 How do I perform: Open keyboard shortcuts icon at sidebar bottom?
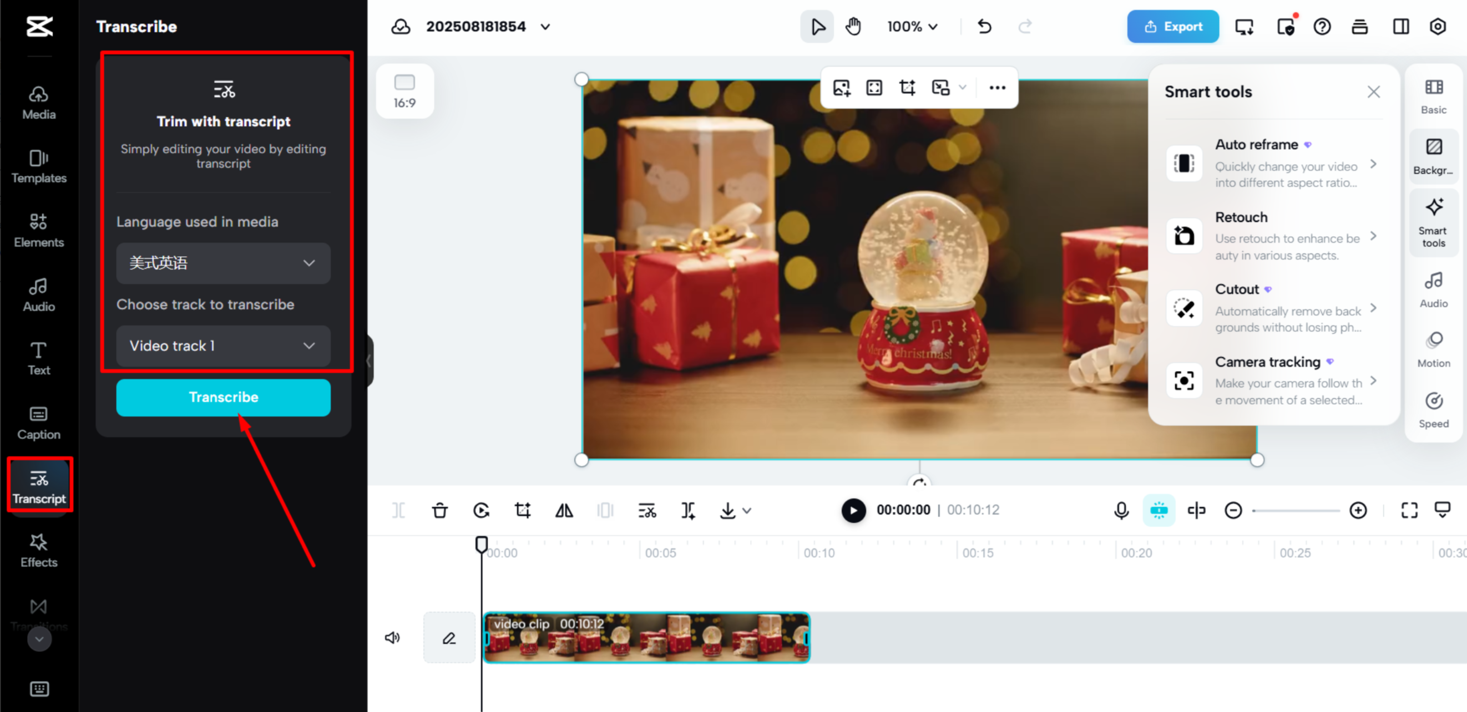tap(39, 689)
